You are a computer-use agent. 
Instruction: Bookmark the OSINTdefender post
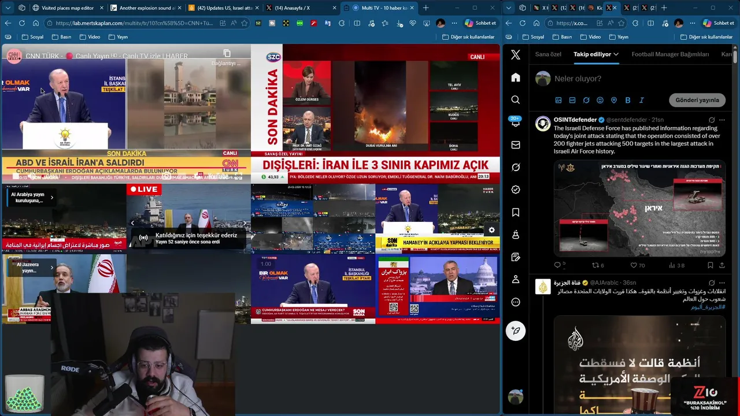pos(711,265)
